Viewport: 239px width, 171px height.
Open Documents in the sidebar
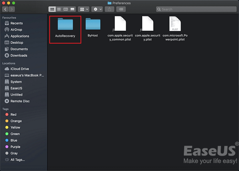coord(16,49)
